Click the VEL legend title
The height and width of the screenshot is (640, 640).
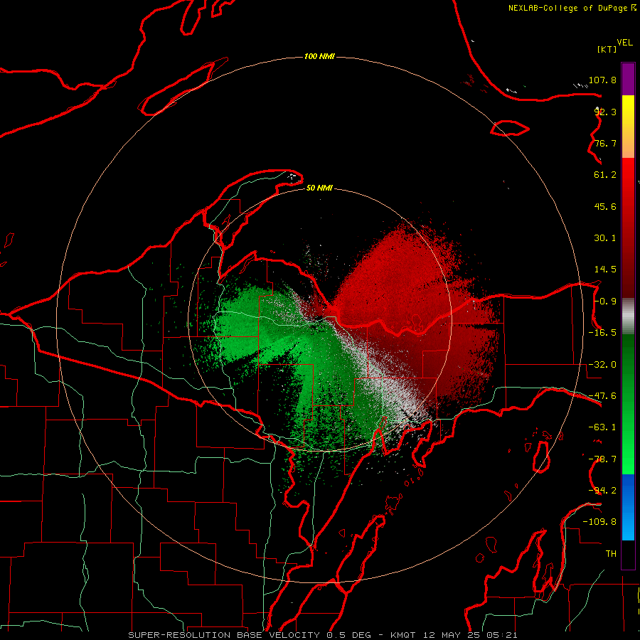[x=624, y=43]
